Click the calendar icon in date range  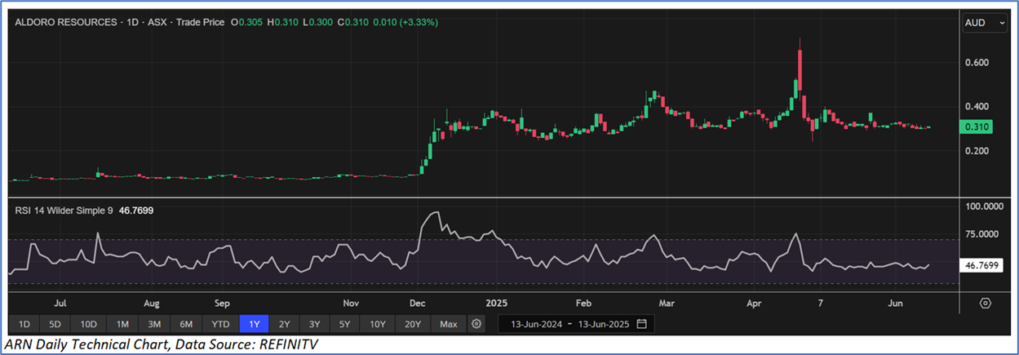(x=641, y=324)
